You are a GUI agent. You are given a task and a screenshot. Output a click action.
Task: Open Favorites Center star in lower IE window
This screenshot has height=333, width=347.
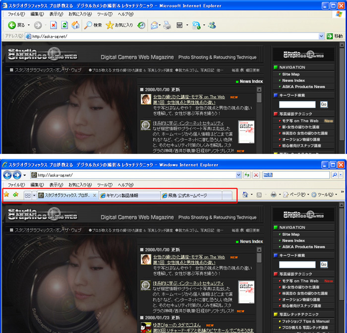tap(6, 195)
